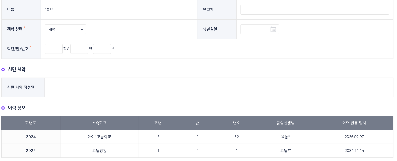Click teacher name 육등* in table
Image resolution: width=397 pixels, height=161 pixels.
[285, 137]
